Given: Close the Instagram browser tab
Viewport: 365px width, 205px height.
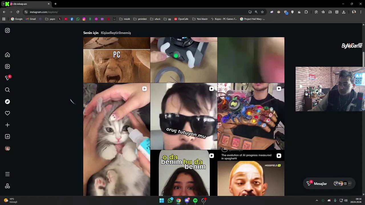Looking at the screenshot, I should coord(48,4).
